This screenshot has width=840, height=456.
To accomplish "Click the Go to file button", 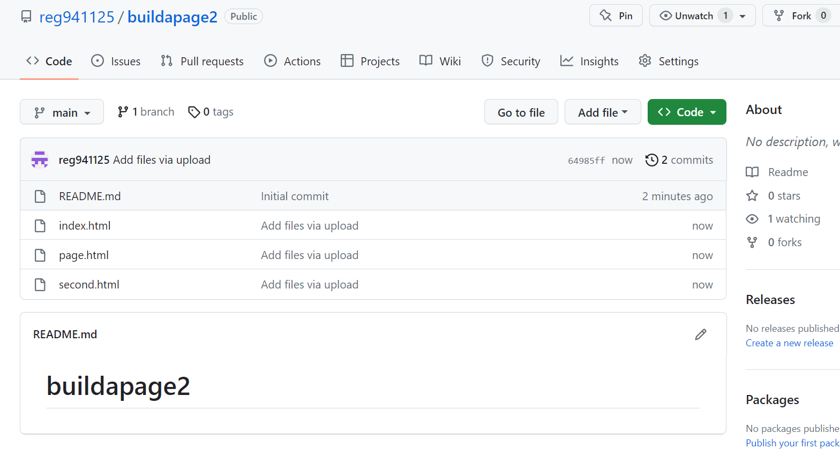I will (521, 112).
